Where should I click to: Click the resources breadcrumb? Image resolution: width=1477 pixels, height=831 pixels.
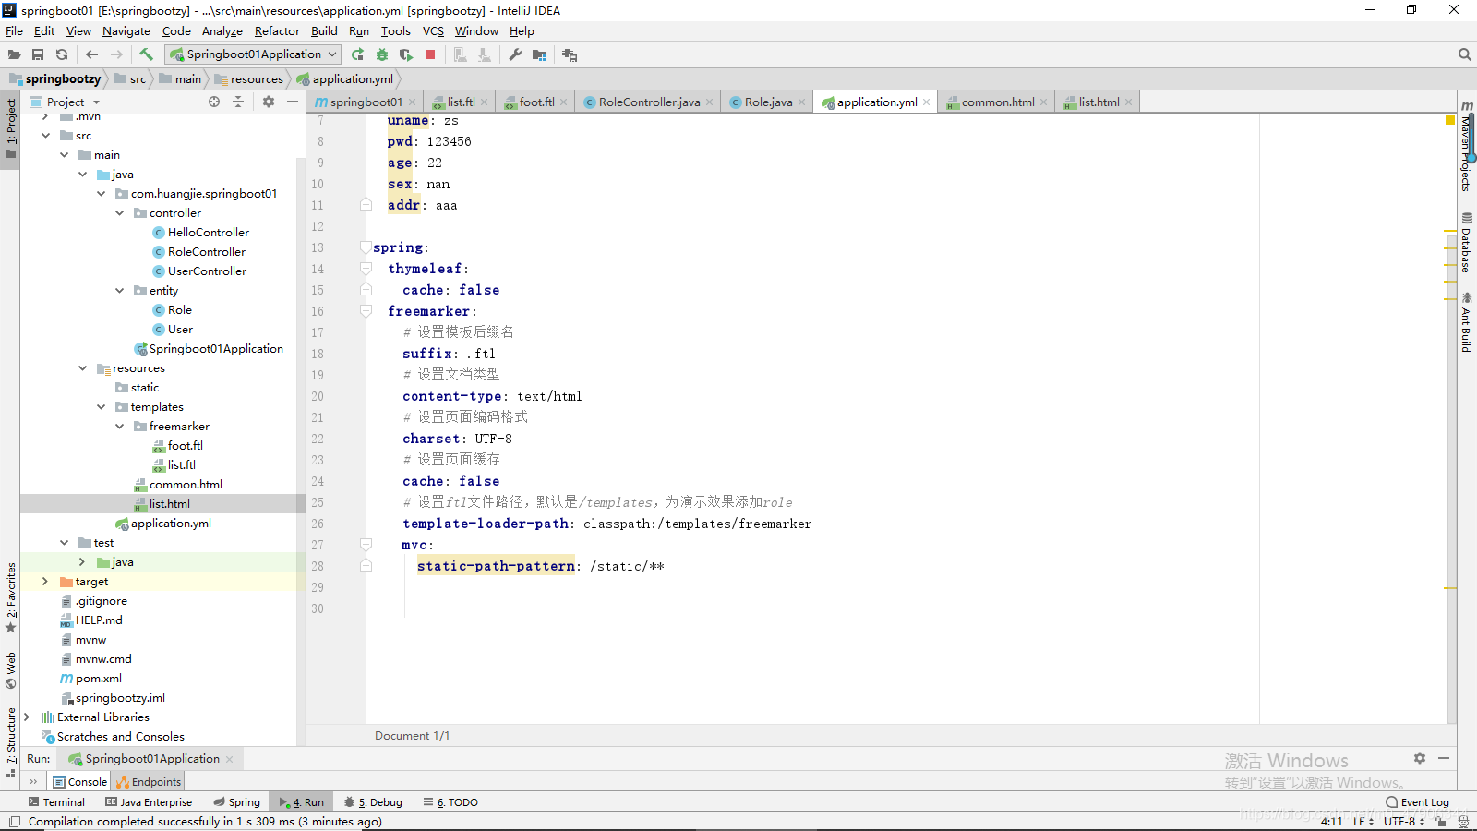pyautogui.click(x=249, y=79)
